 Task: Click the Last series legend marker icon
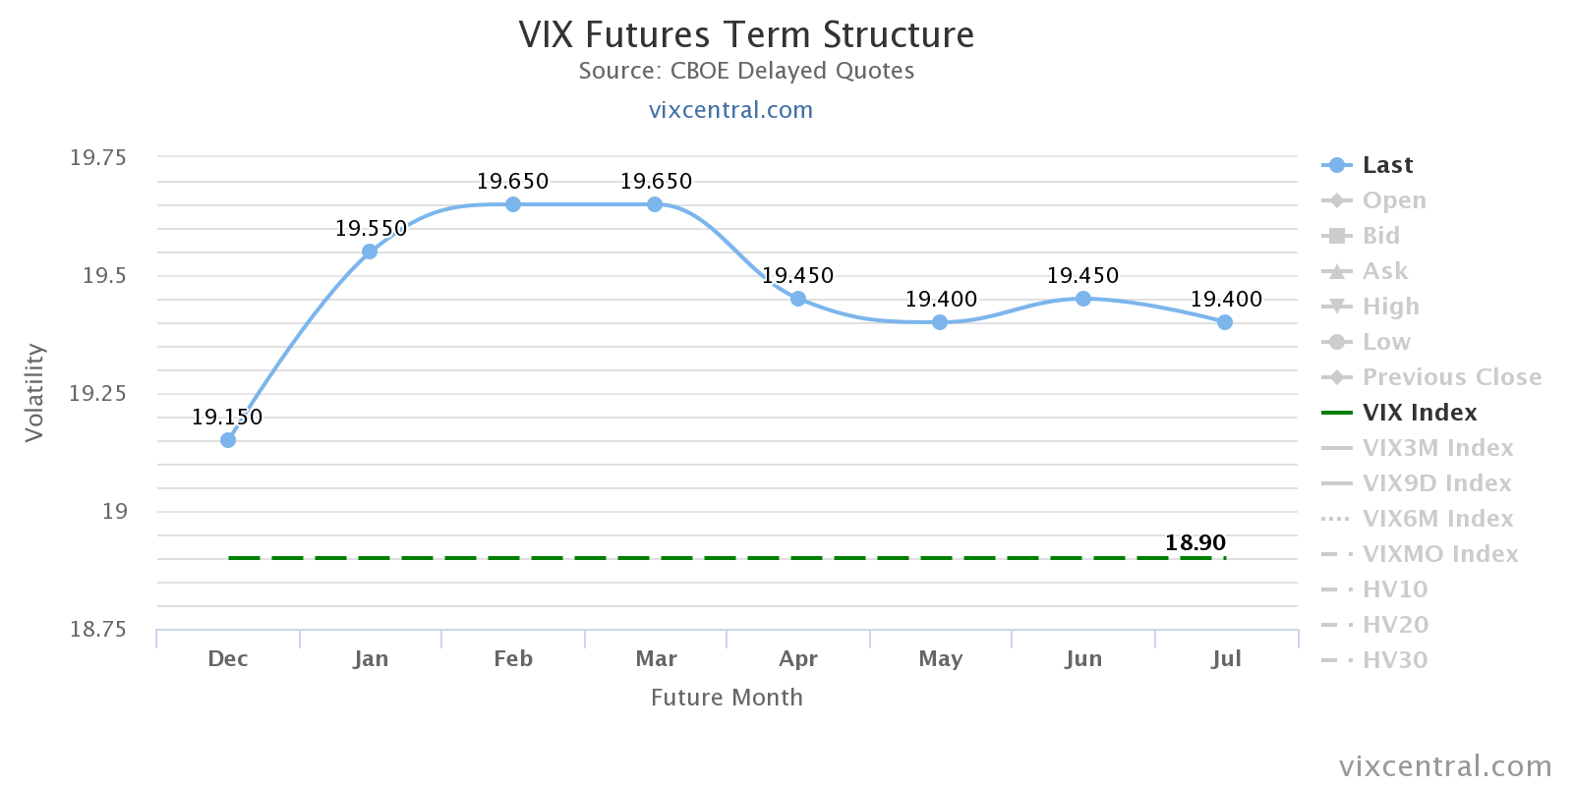pos(1336,165)
